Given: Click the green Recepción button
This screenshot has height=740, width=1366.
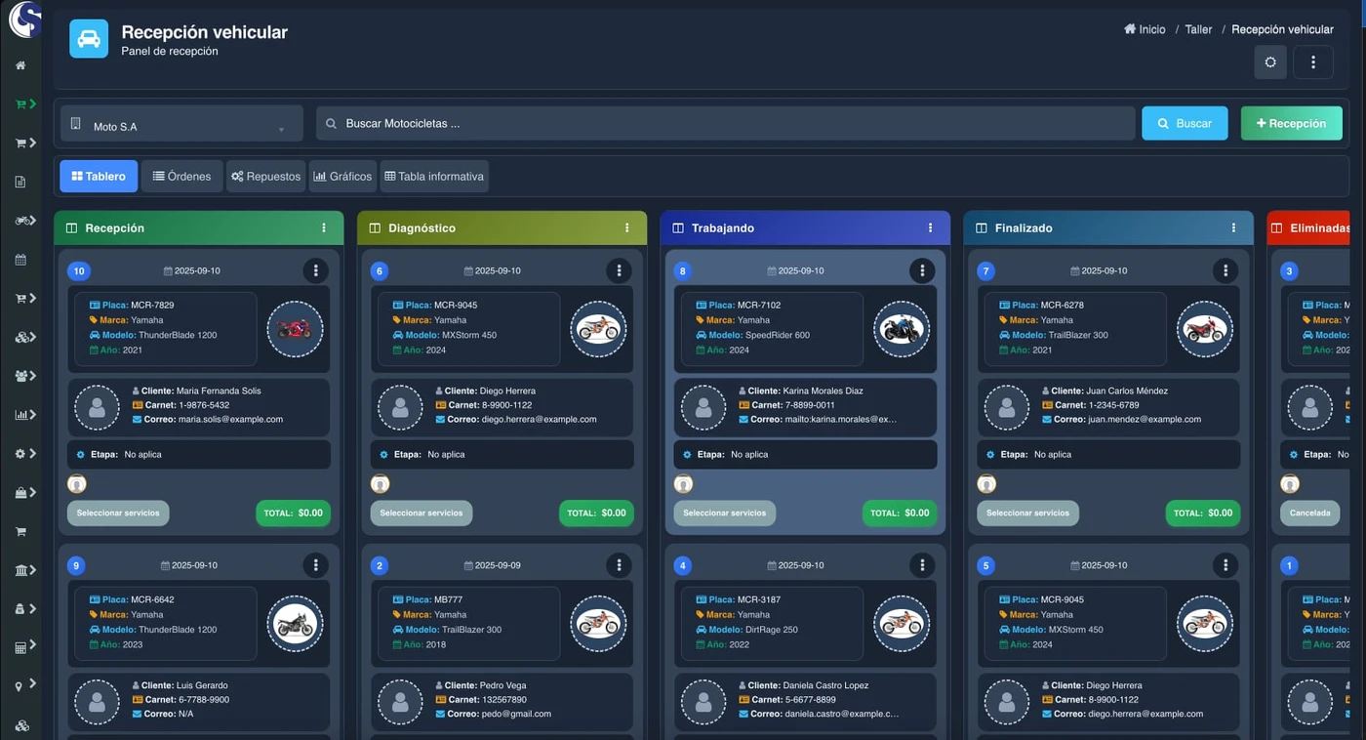Looking at the screenshot, I should click(1291, 123).
